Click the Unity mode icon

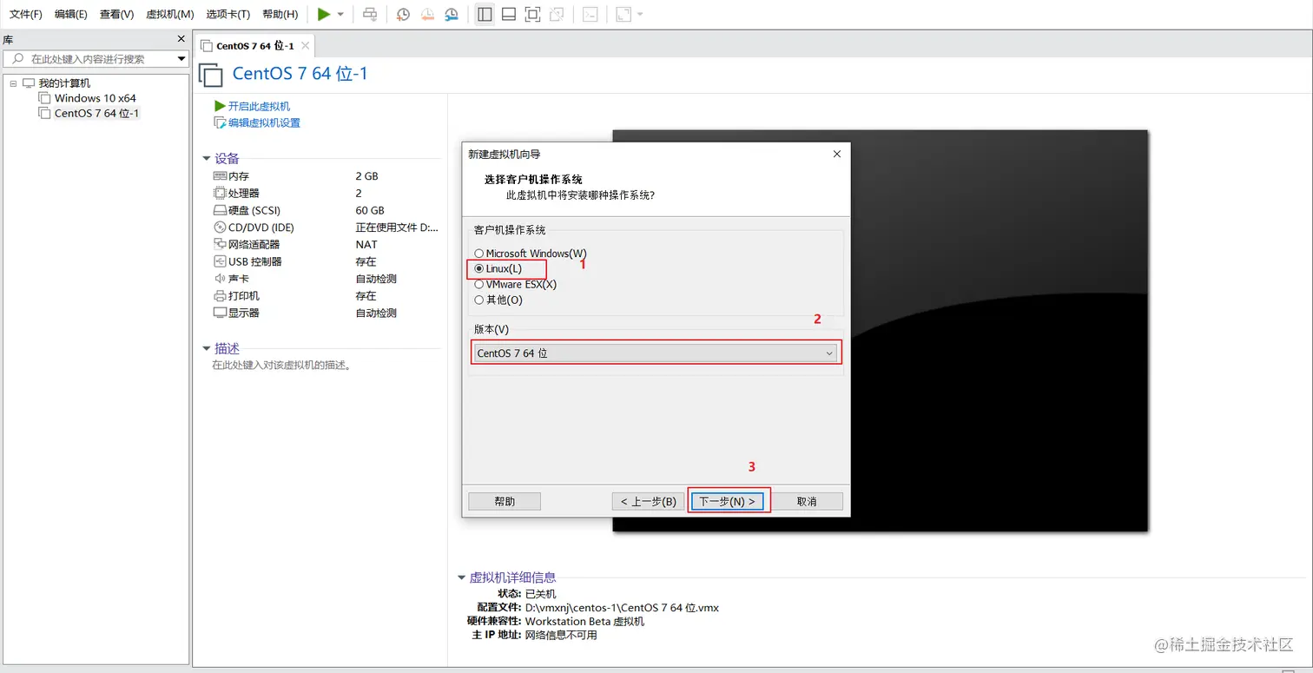click(x=557, y=14)
